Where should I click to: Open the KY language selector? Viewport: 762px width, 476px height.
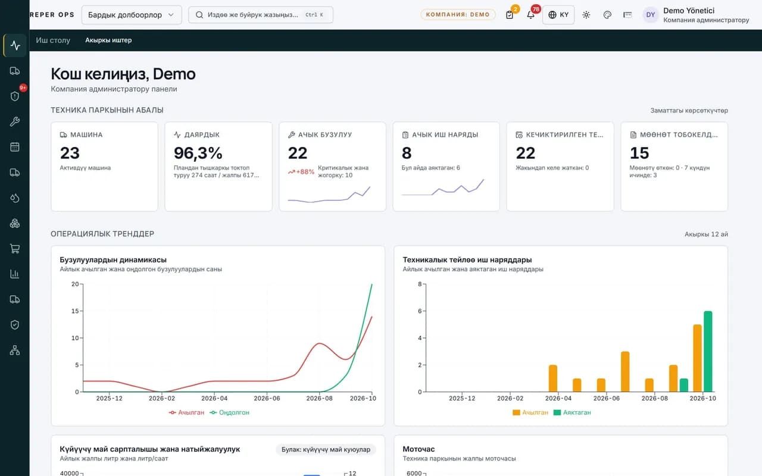point(558,15)
